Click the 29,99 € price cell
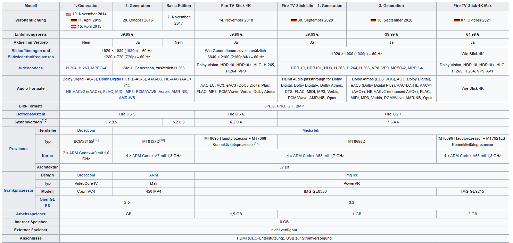This screenshot has width=513, height=243. (x=312, y=34)
